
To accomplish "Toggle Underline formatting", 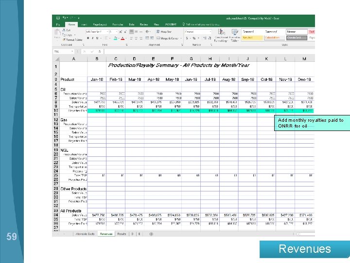I will pos(97,38).
